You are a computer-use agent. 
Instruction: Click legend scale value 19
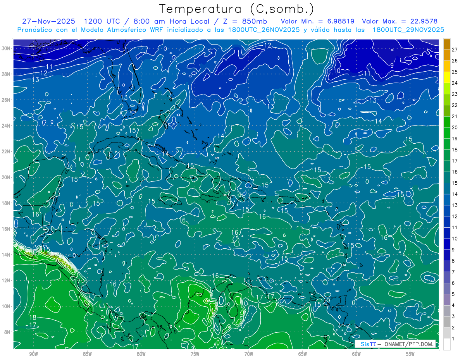pos(455,139)
